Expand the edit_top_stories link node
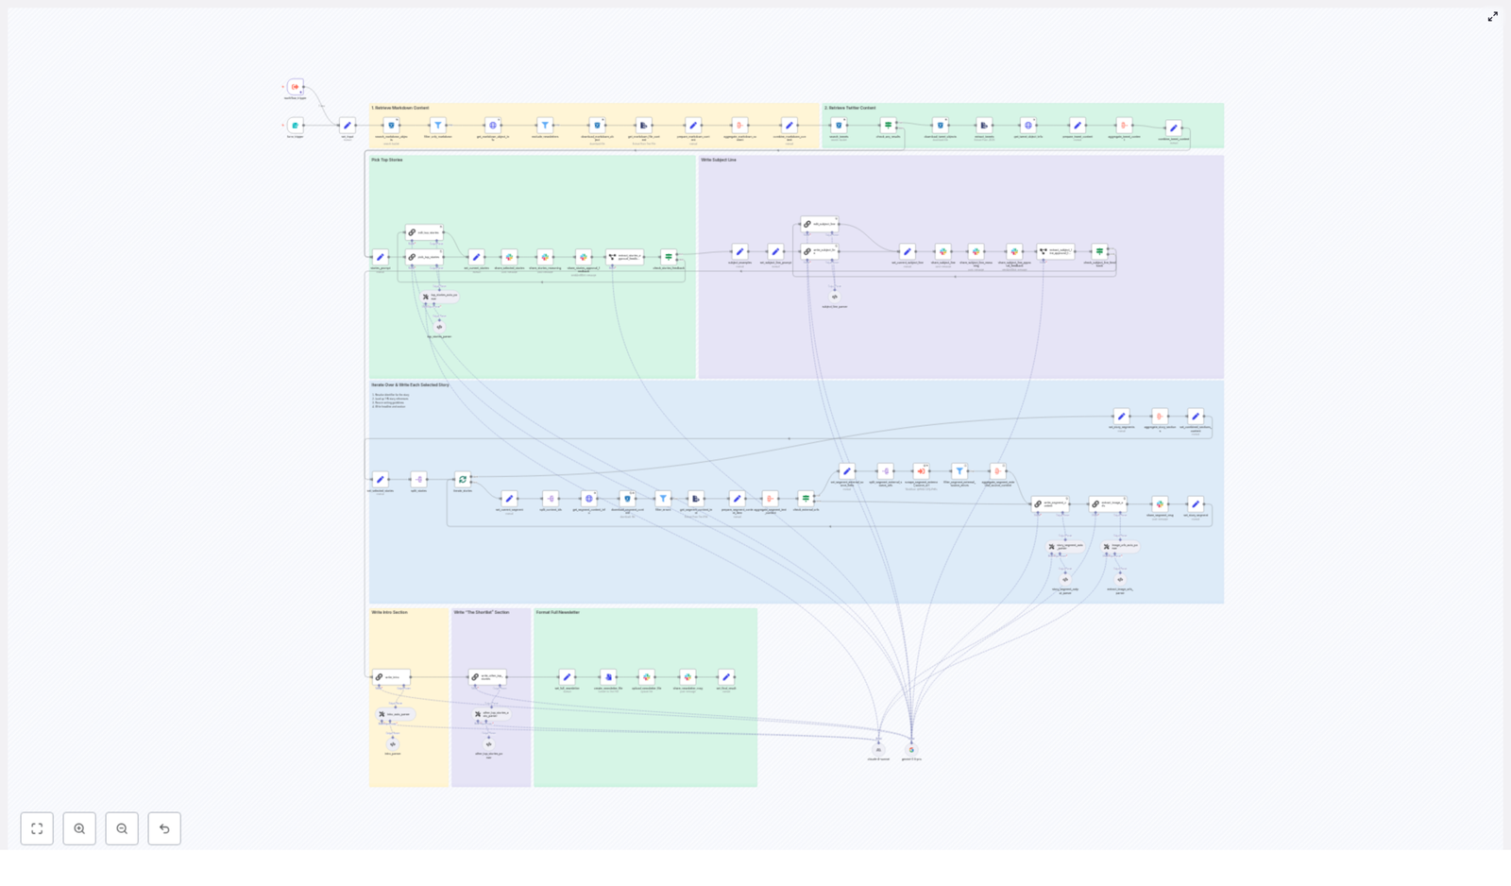This screenshot has height=886, width=1511. pos(424,232)
